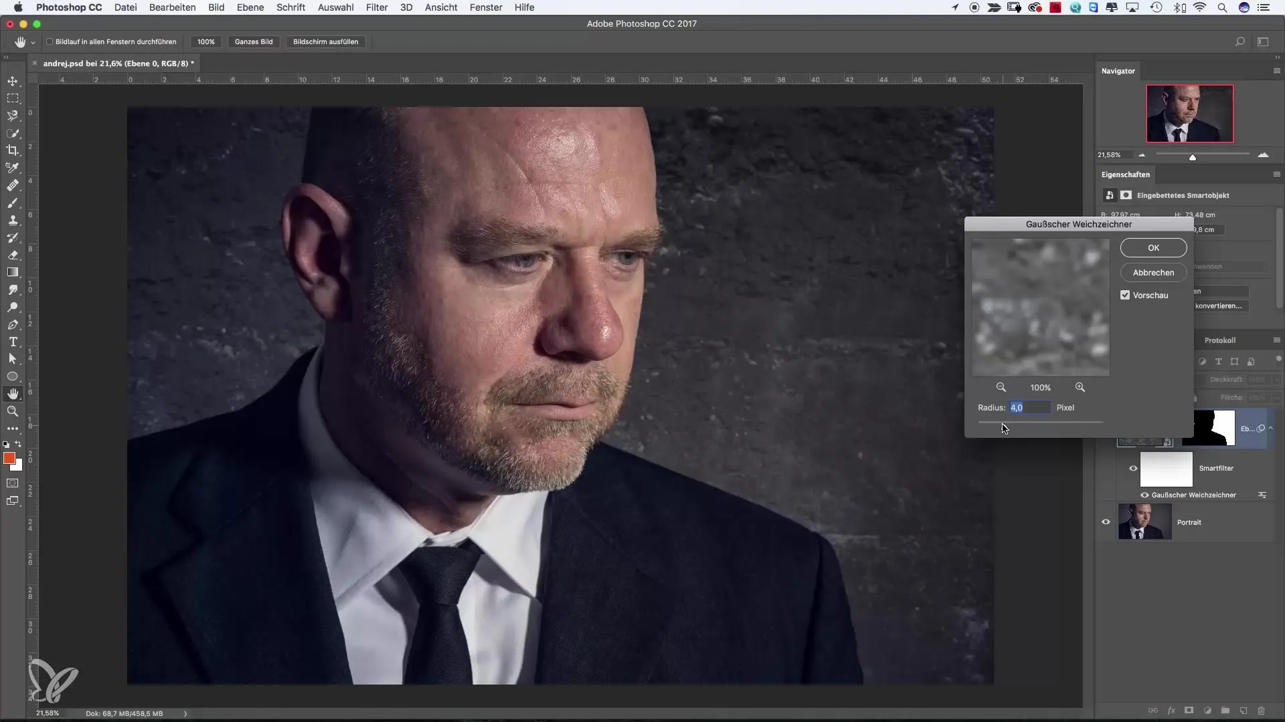Viewport: 1285px width, 722px height.
Task: Select the Dodge tool
Action: pyautogui.click(x=13, y=307)
